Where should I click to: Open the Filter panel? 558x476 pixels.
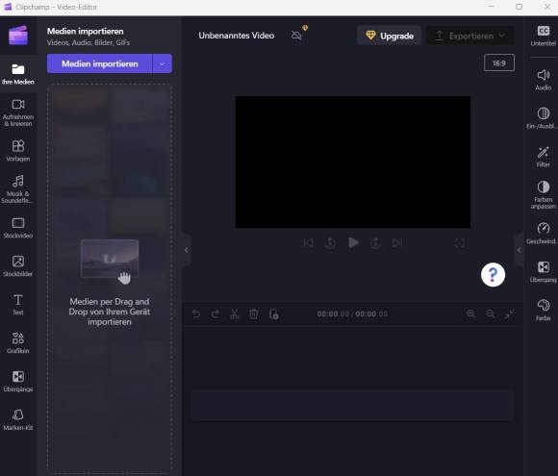[x=543, y=157]
